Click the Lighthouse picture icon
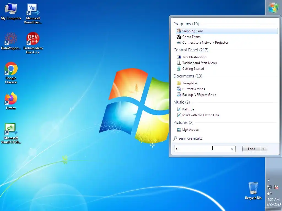This screenshot has height=211, width=282. click(x=179, y=130)
